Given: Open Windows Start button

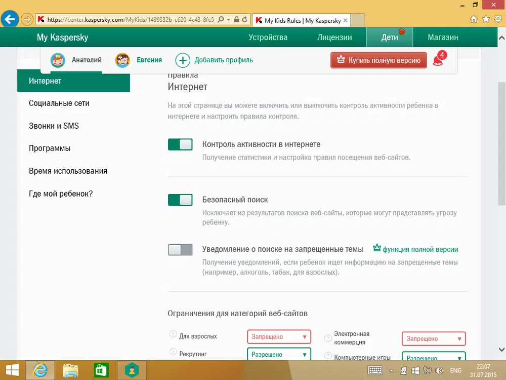Looking at the screenshot, I should pos(12,370).
